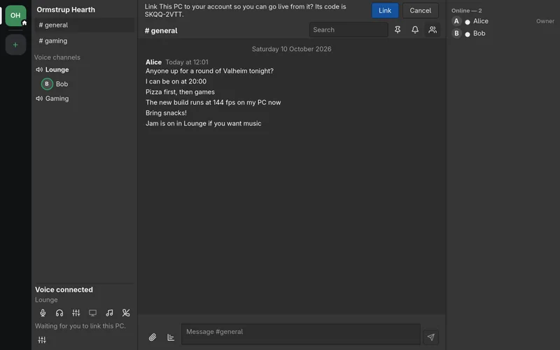
Task: Deafen audio with the headphones icon
Action: (x=59, y=313)
